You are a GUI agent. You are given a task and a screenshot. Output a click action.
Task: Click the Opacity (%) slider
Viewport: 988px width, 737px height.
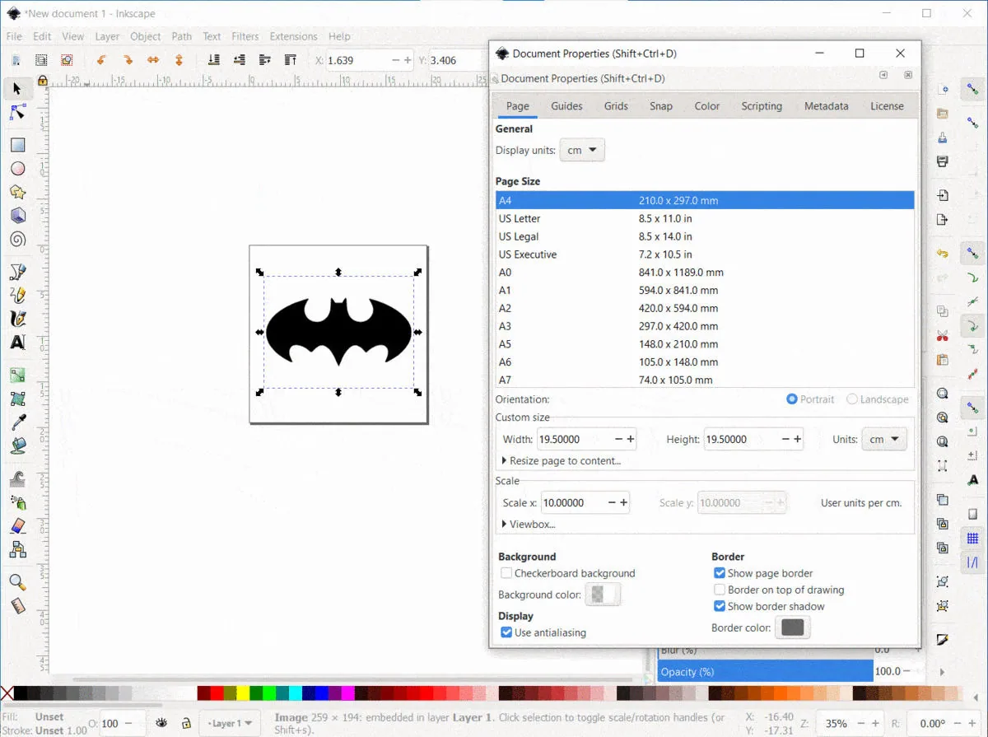coord(766,672)
